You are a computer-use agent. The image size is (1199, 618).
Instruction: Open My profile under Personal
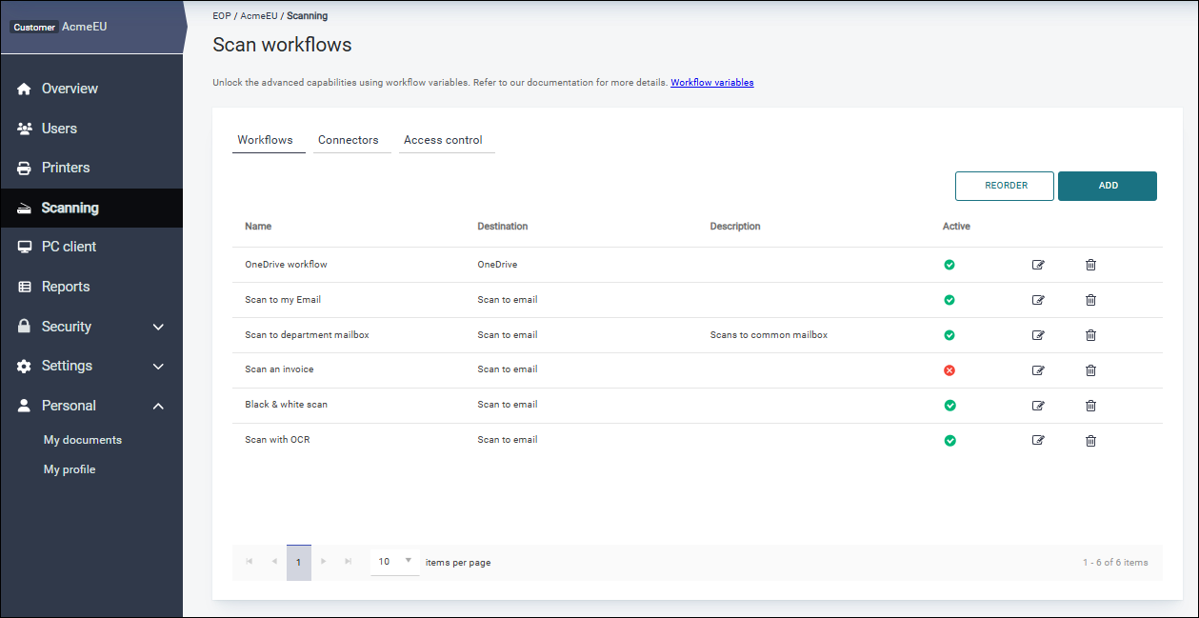(x=69, y=468)
